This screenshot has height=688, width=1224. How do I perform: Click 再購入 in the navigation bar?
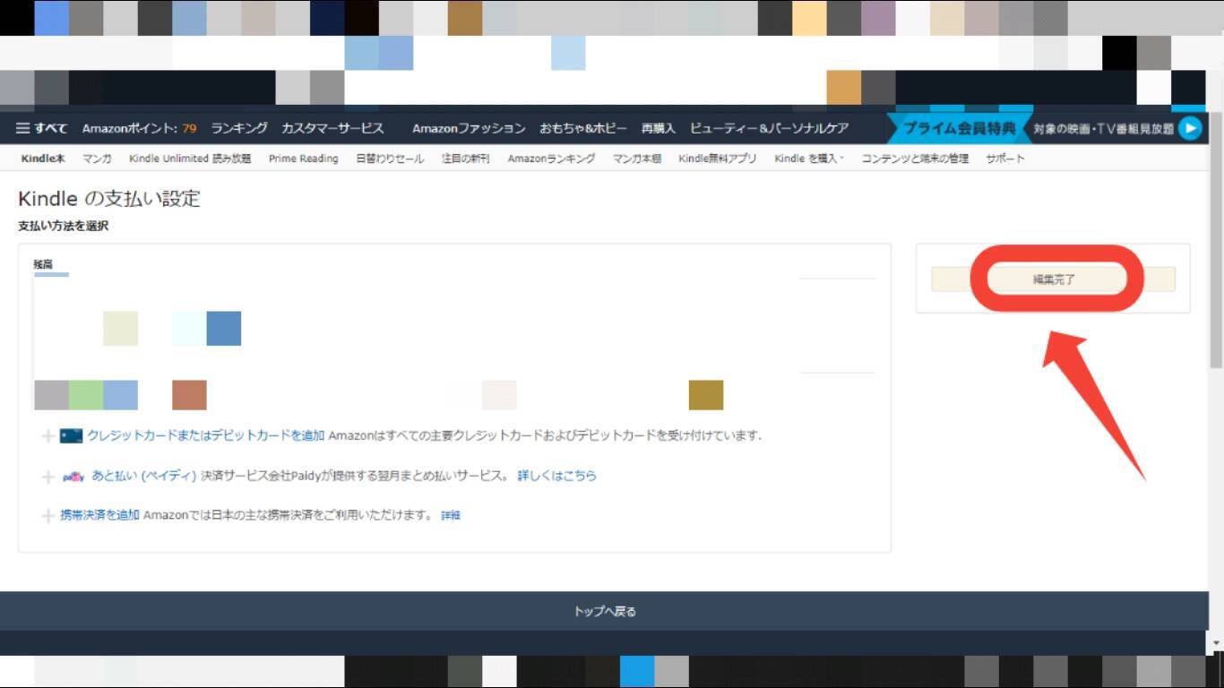tap(659, 128)
